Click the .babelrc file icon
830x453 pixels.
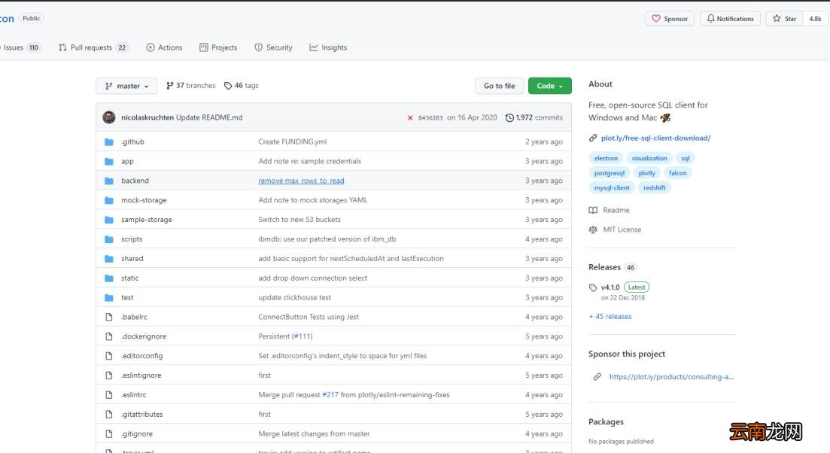(109, 317)
